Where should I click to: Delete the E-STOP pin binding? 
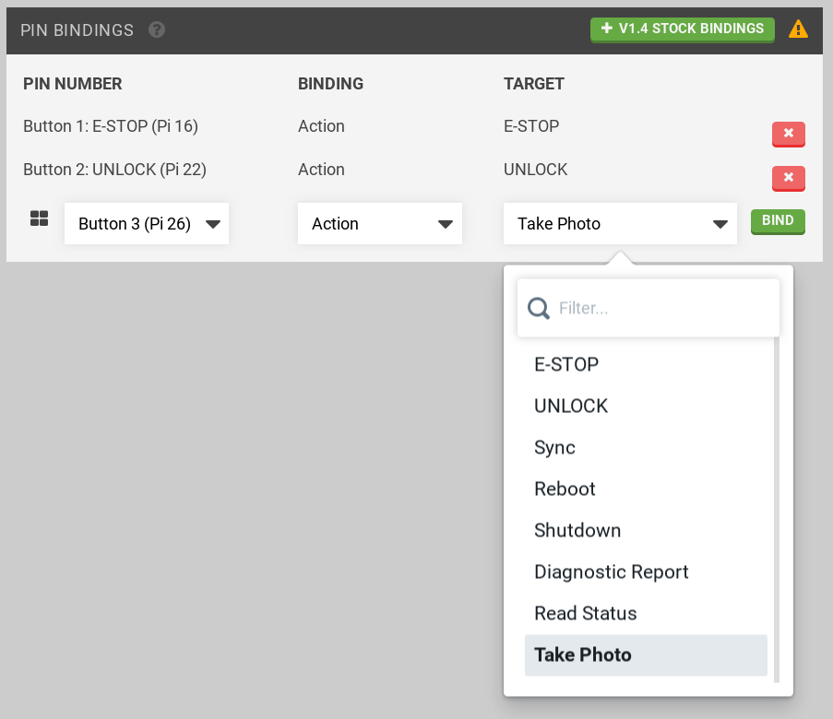pyautogui.click(x=789, y=134)
